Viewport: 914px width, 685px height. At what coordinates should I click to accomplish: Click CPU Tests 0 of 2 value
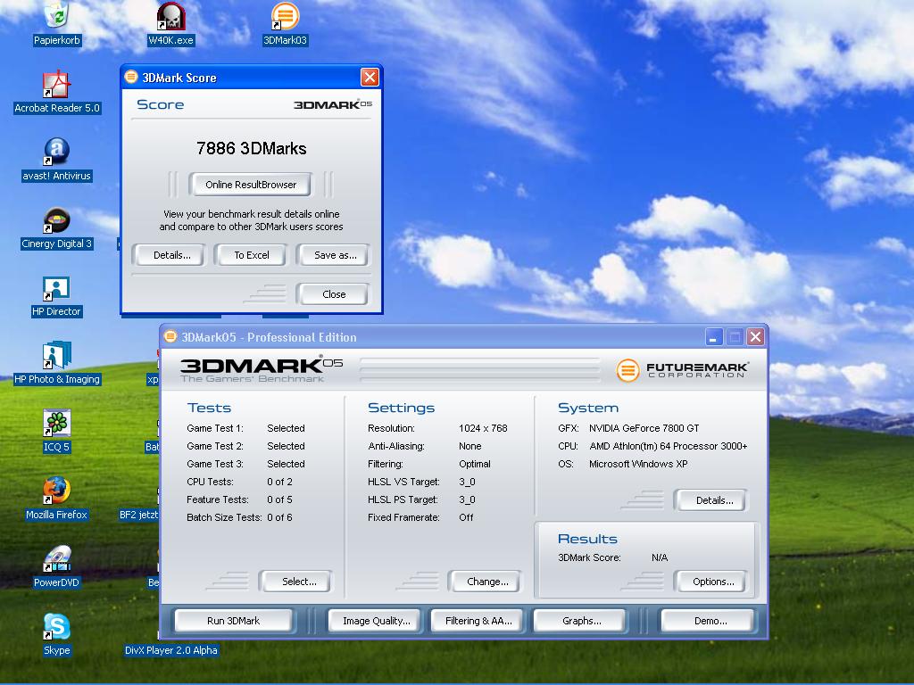tap(279, 482)
